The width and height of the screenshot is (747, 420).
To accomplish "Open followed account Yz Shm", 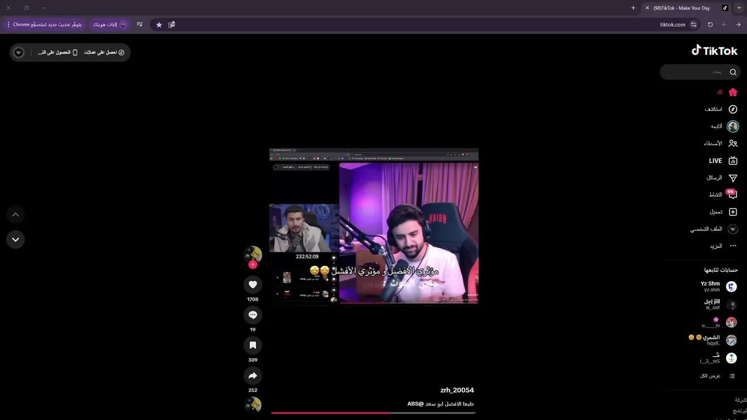I will tap(718, 286).
